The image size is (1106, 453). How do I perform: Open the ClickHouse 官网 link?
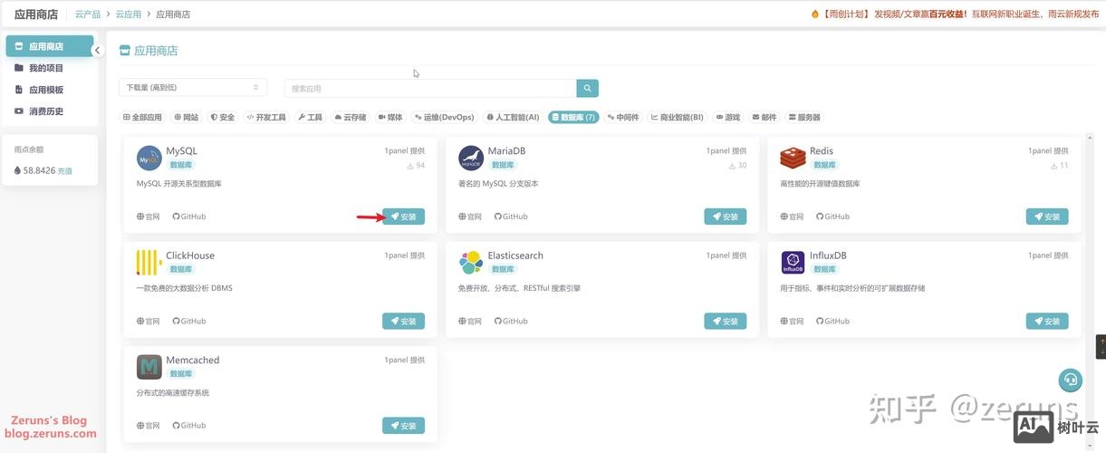pyautogui.click(x=149, y=321)
